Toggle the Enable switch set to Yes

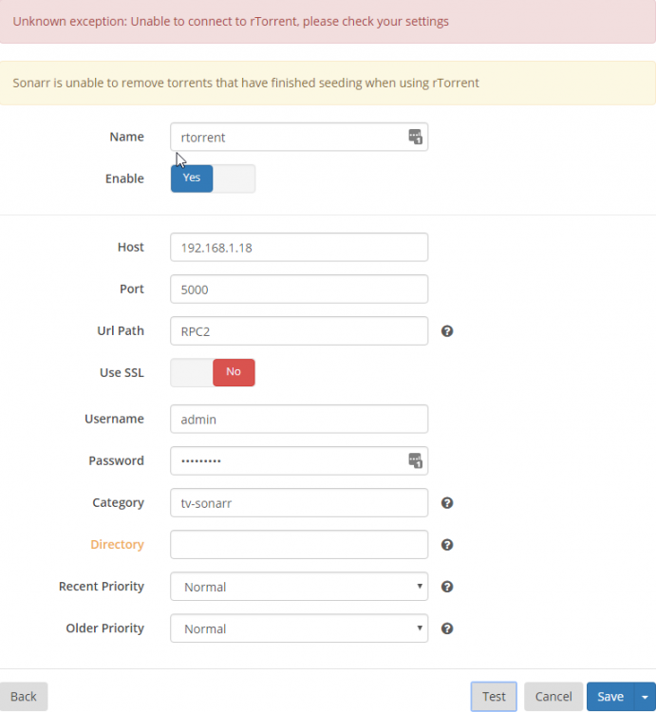pyautogui.click(x=213, y=178)
